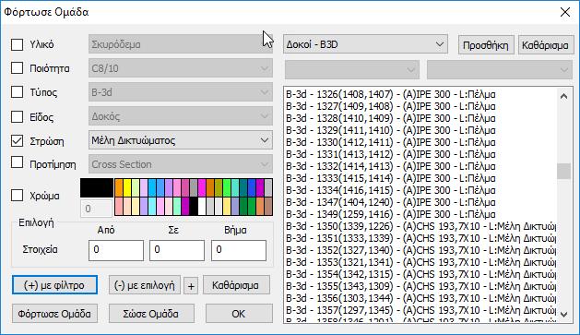Pick the bright green swatch in the top palette row
The width and height of the screenshot is (580, 335).
(x=227, y=187)
